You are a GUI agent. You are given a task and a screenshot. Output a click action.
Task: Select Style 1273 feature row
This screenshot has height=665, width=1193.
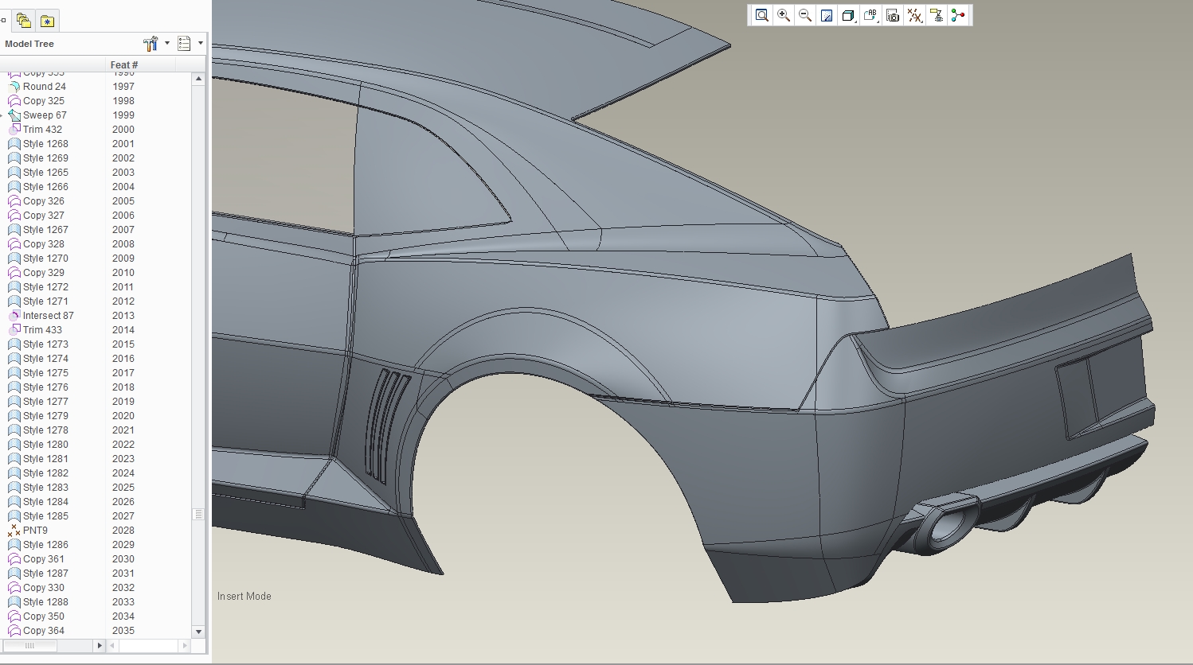45,344
